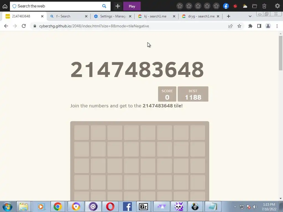Click the purple Play button

(132, 6)
